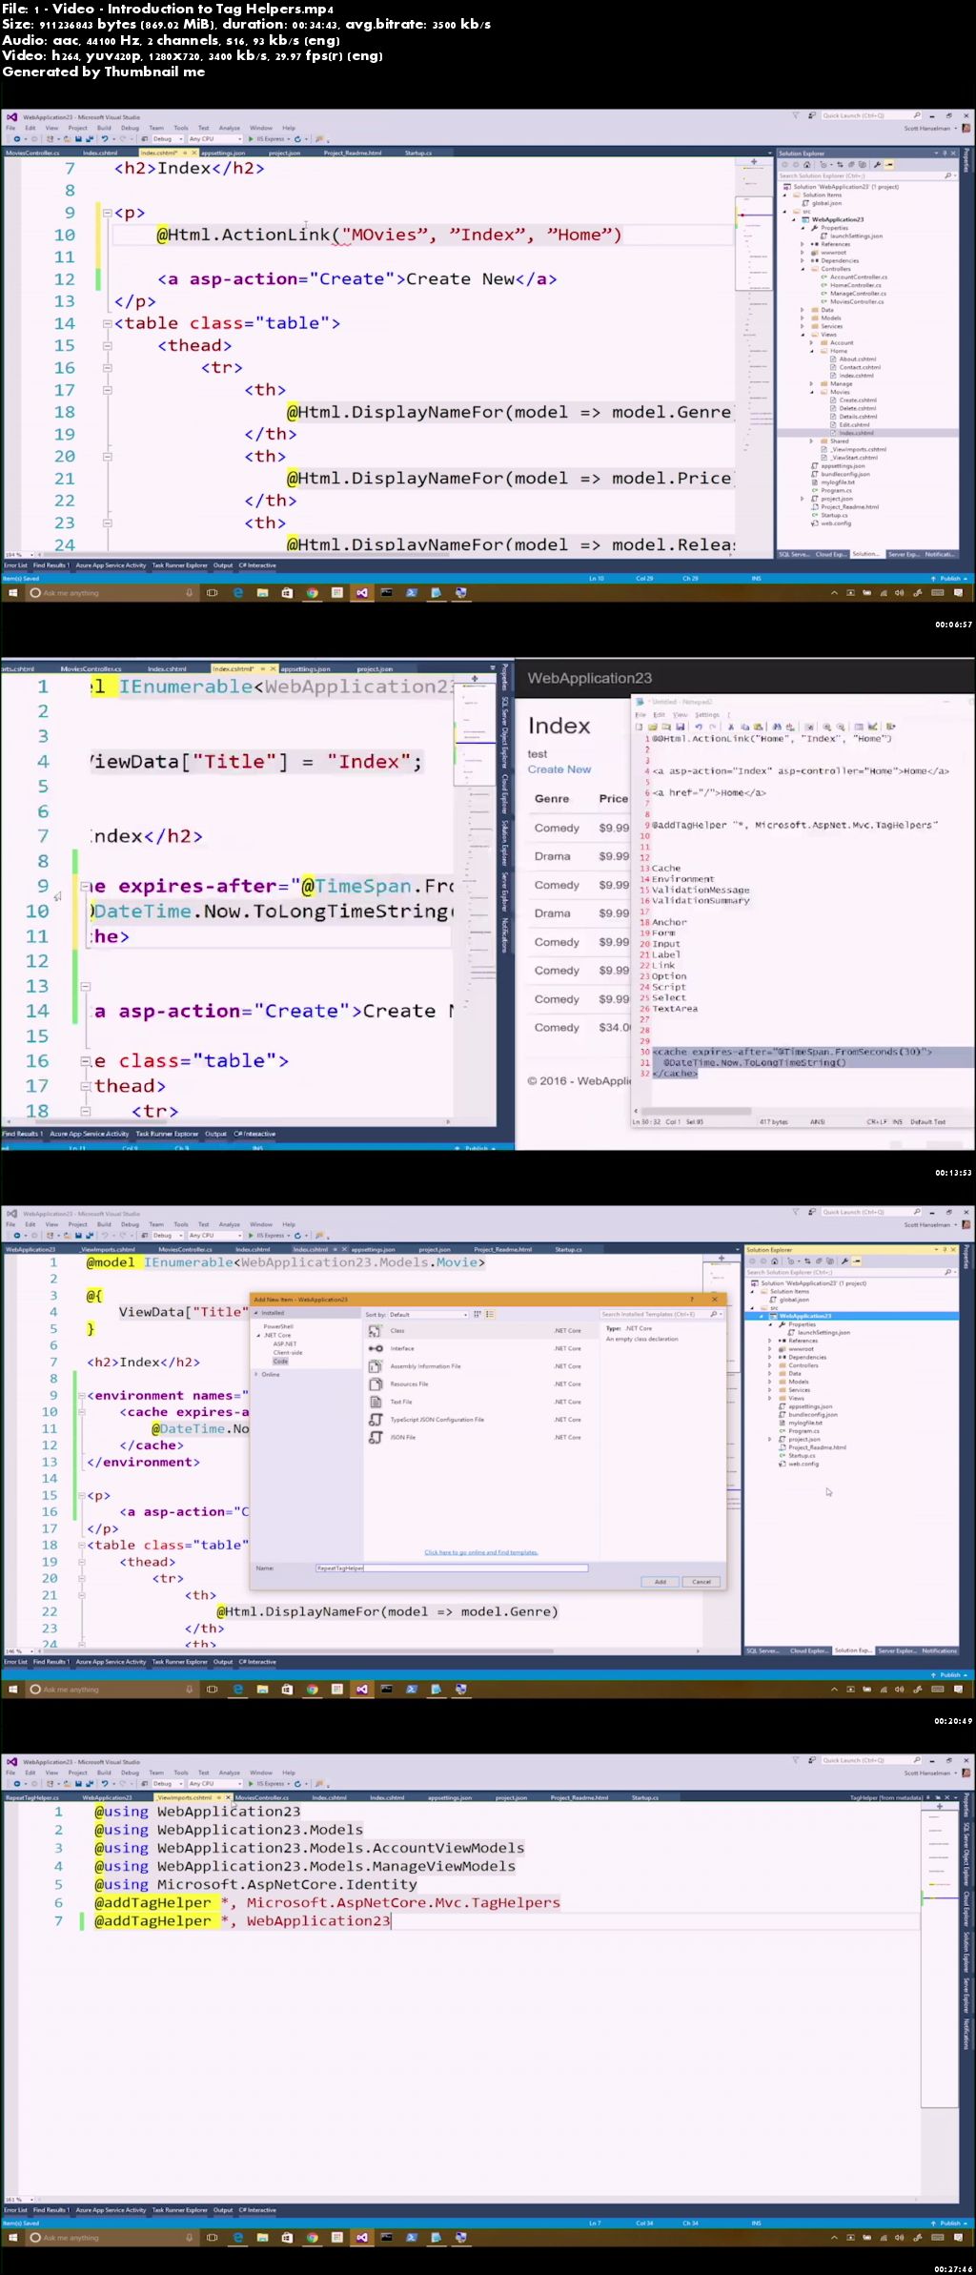The image size is (976, 2275).
Task: Toggle small icons view in Add New Item
Action: [478, 1314]
